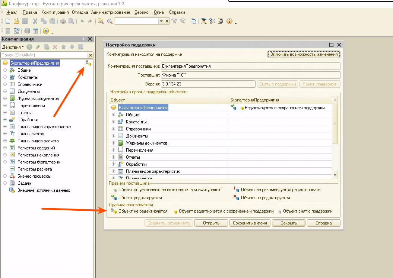Click the Save diskette toolbar icon
This screenshot has width=393, height=278.
tap(25, 21)
